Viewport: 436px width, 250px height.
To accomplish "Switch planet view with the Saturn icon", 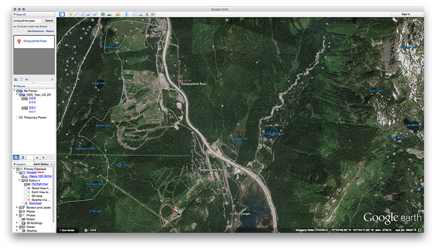I will 118,14.
